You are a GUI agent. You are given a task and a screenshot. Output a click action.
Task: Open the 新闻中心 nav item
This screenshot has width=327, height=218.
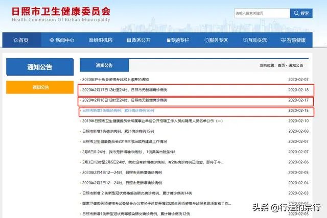(62, 40)
